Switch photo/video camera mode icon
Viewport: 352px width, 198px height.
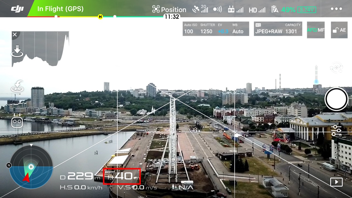click(x=336, y=67)
